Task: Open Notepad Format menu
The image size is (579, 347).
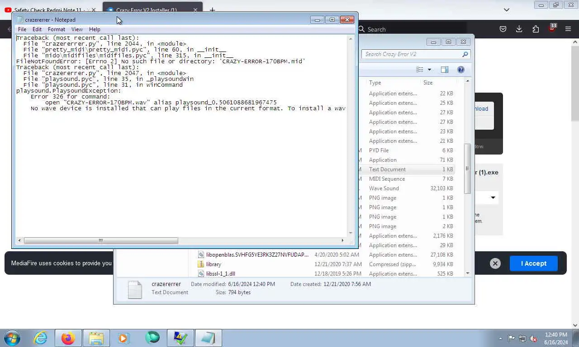Action: (x=57, y=29)
